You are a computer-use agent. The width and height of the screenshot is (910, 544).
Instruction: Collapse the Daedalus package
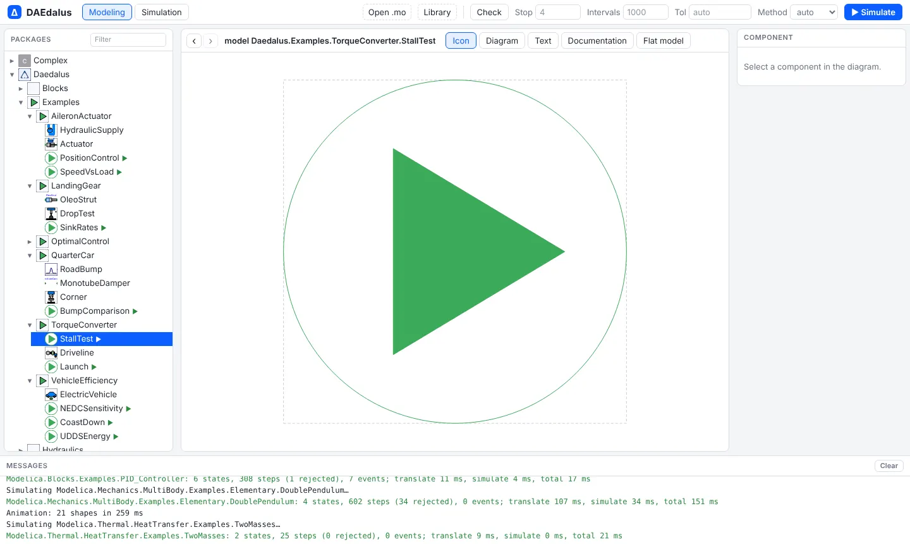12,75
